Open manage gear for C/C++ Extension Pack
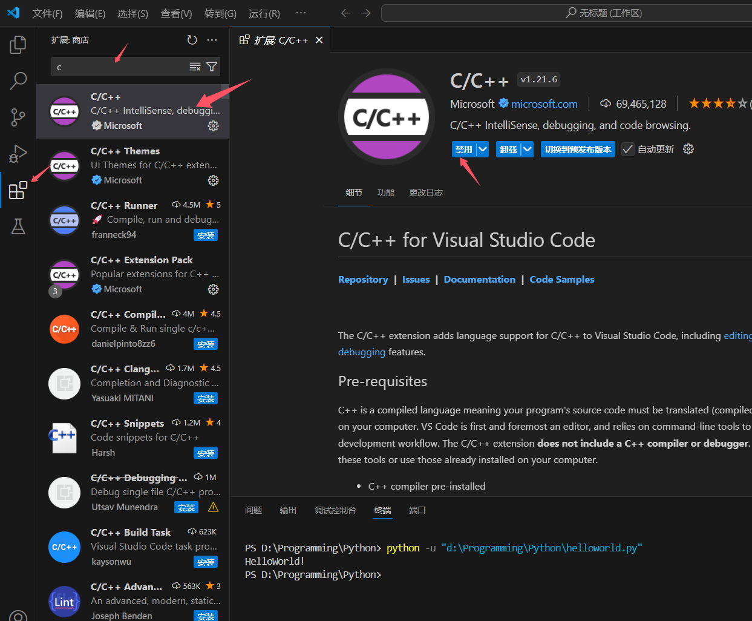Screen dimensions: 752x621 [x=213, y=289]
